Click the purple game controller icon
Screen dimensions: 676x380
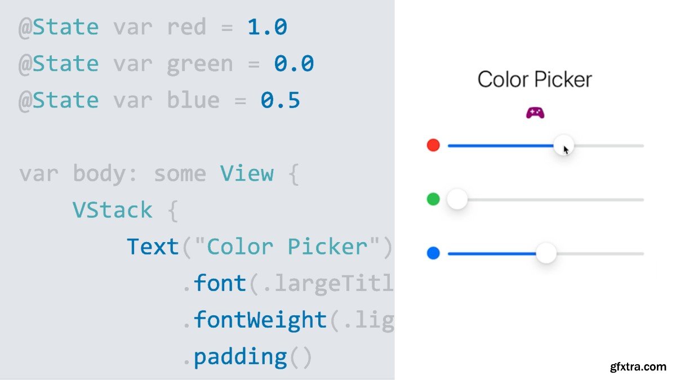point(535,113)
